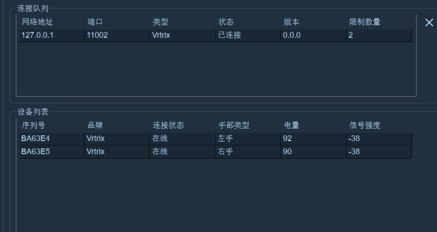Click the 版本 column header
The width and height of the screenshot is (437, 232).
click(x=291, y=22)
